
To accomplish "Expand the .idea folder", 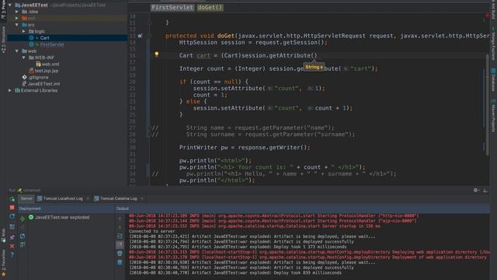I will pos(17,12).
